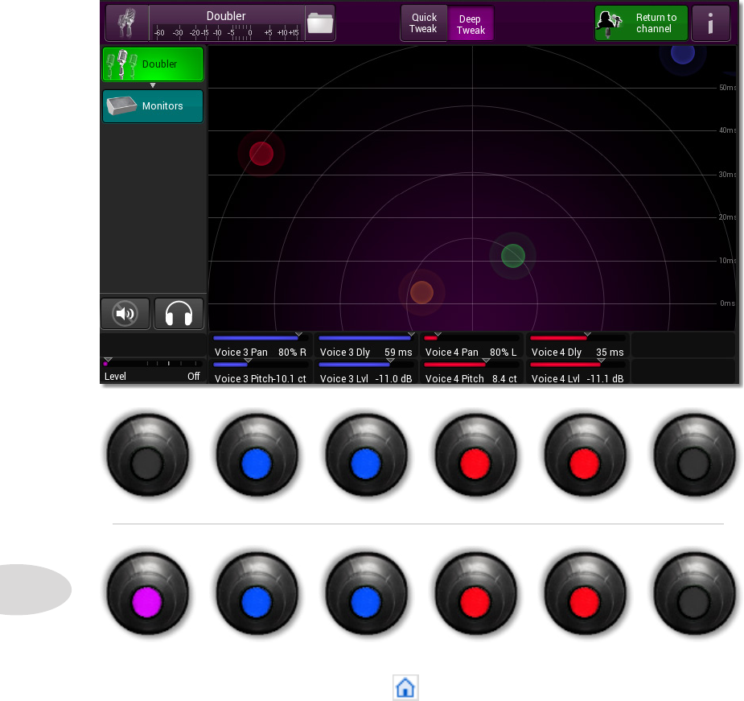Click the arrow below Doubler block
Screen dimensions: 744x701
tap(153, 85)
